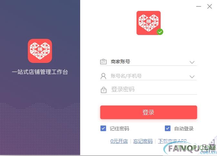Image resolution: width=217 pixels, height=156 pixels.
Task: Close the login window
Action: [210, 6]
